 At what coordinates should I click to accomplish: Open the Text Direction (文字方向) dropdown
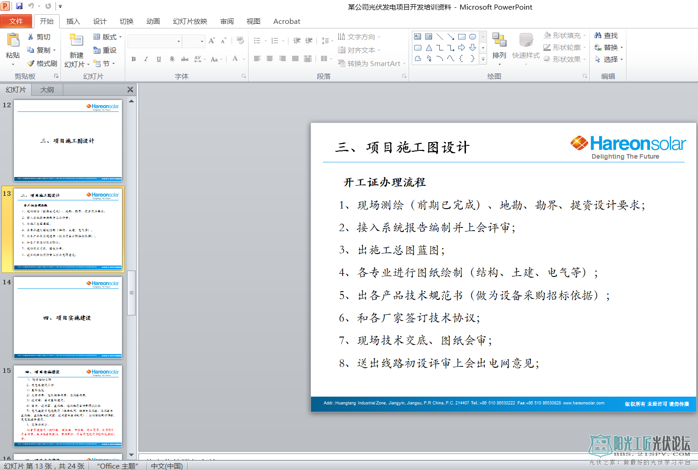point(360,37)
